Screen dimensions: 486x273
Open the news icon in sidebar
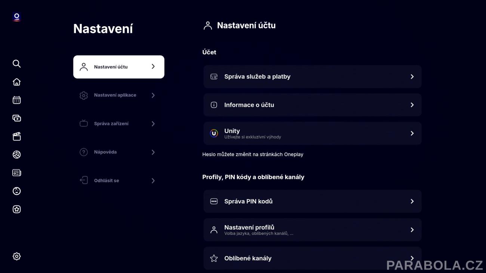point(16,173)
